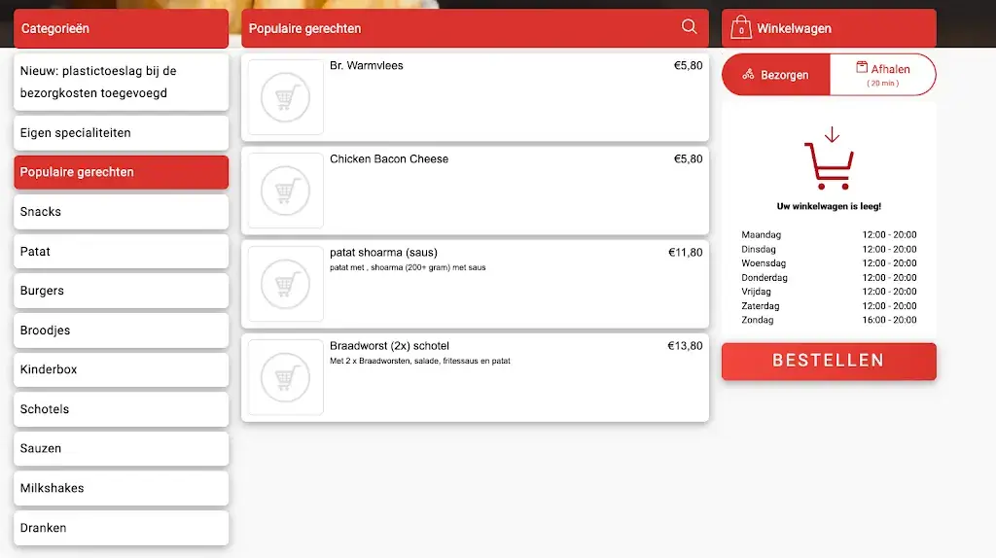Screen dimensions: 996x558
Task: Select the Populaire gerechten category
Action: pyautogui.click(x=121, y=172)
